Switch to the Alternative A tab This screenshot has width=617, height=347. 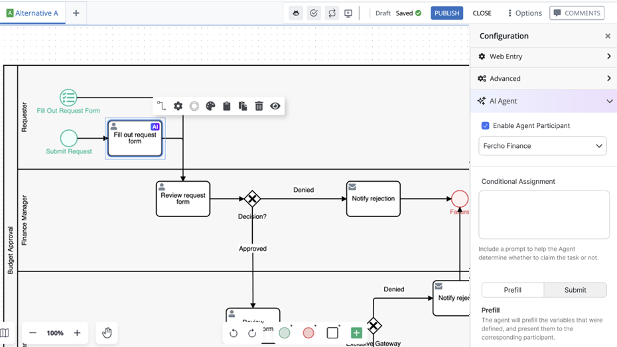tap(33, 13)
